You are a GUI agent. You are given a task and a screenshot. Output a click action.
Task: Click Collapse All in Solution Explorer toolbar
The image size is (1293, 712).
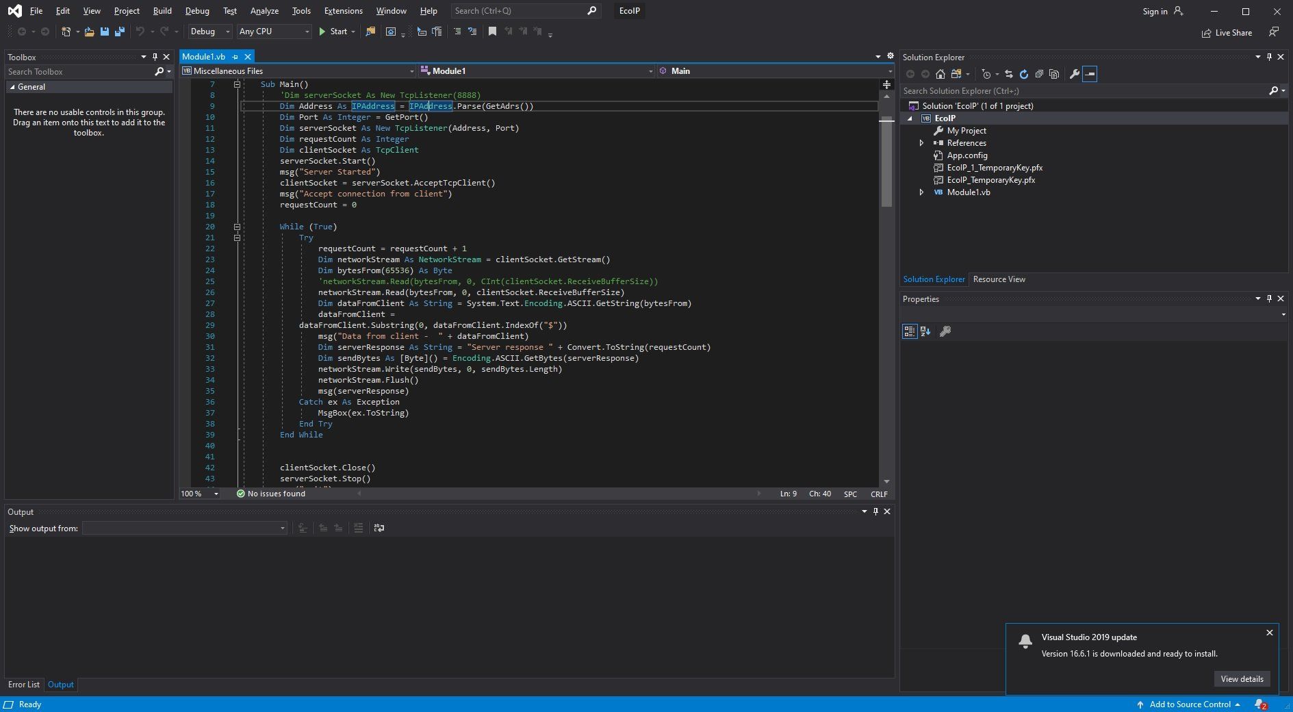[x=1039, y=74]
